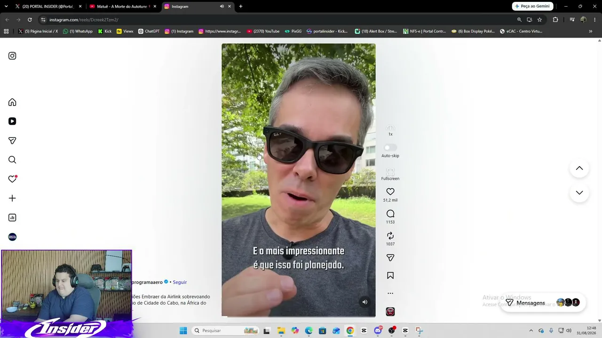Bookmark this page with the star icon
The image size is (602, 338).
pos(539,20)
